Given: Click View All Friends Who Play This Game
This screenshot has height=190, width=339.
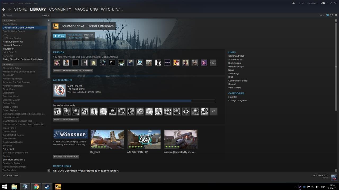Looking at the screenshot, I should 73,70.
